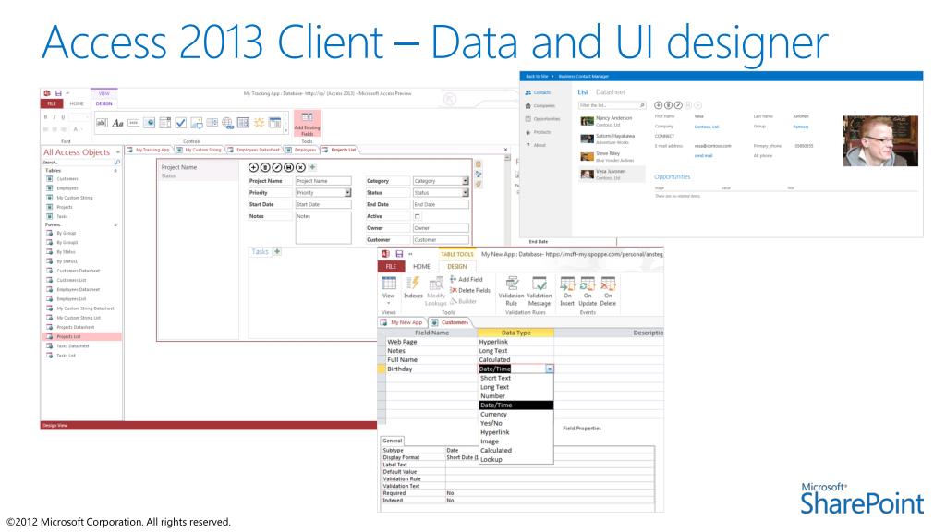Select Nancy Anderson in contact list
Viewport: 946px width, 532px height.
[612, 121]
